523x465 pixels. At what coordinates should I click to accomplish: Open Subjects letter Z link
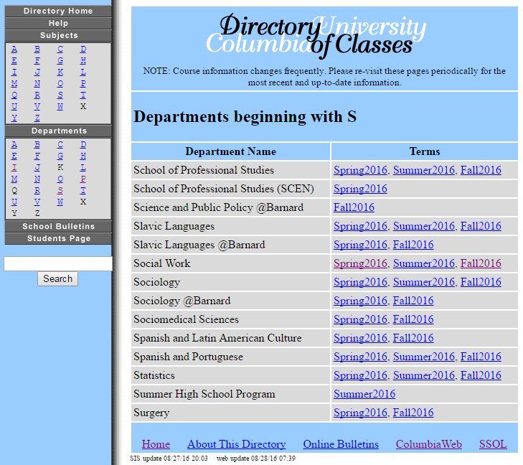pyautogui.click(x=37, y=118)
